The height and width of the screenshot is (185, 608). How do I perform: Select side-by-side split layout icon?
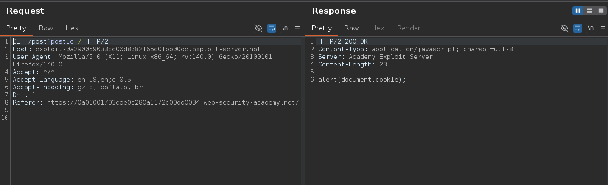click(577, 11)
